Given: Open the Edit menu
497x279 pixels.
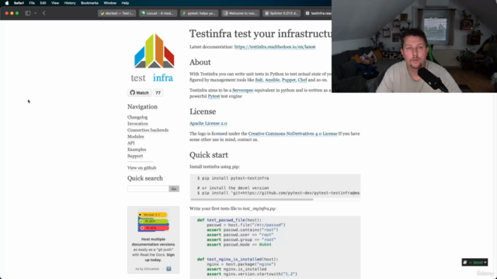Looking at the screenshot, I should (x=43, y=3).
